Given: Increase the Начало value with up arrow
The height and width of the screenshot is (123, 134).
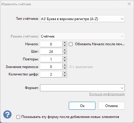Looking at the screenshot, I should [x=65, y=43].
